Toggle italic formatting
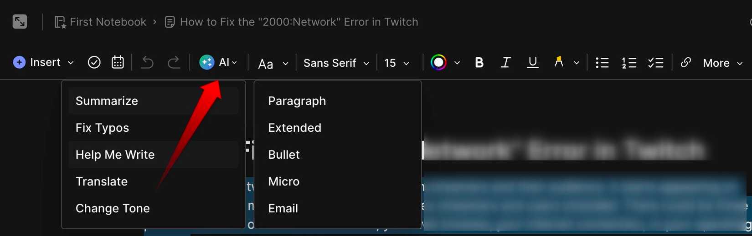The image size is (752, 236). click(x=505, y=63)
